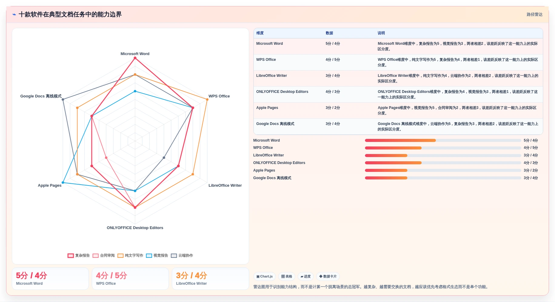Click the 路径雷达 label in the header
The height and width of the screenshot is (302, 555).
(534, 15)
